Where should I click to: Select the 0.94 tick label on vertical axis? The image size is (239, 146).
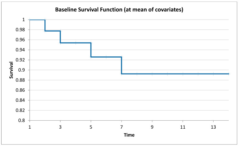coord(21,50)
